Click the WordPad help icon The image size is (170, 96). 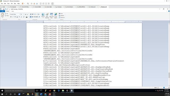pyautogui.click(x=169, y=11)
